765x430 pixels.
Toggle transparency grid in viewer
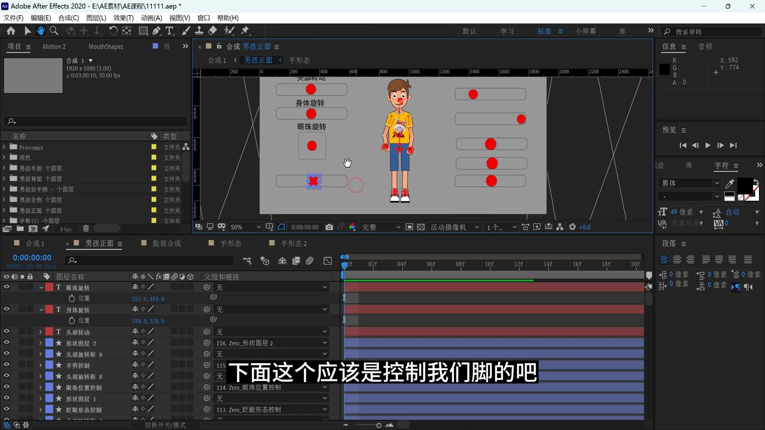tap(421, 227)
